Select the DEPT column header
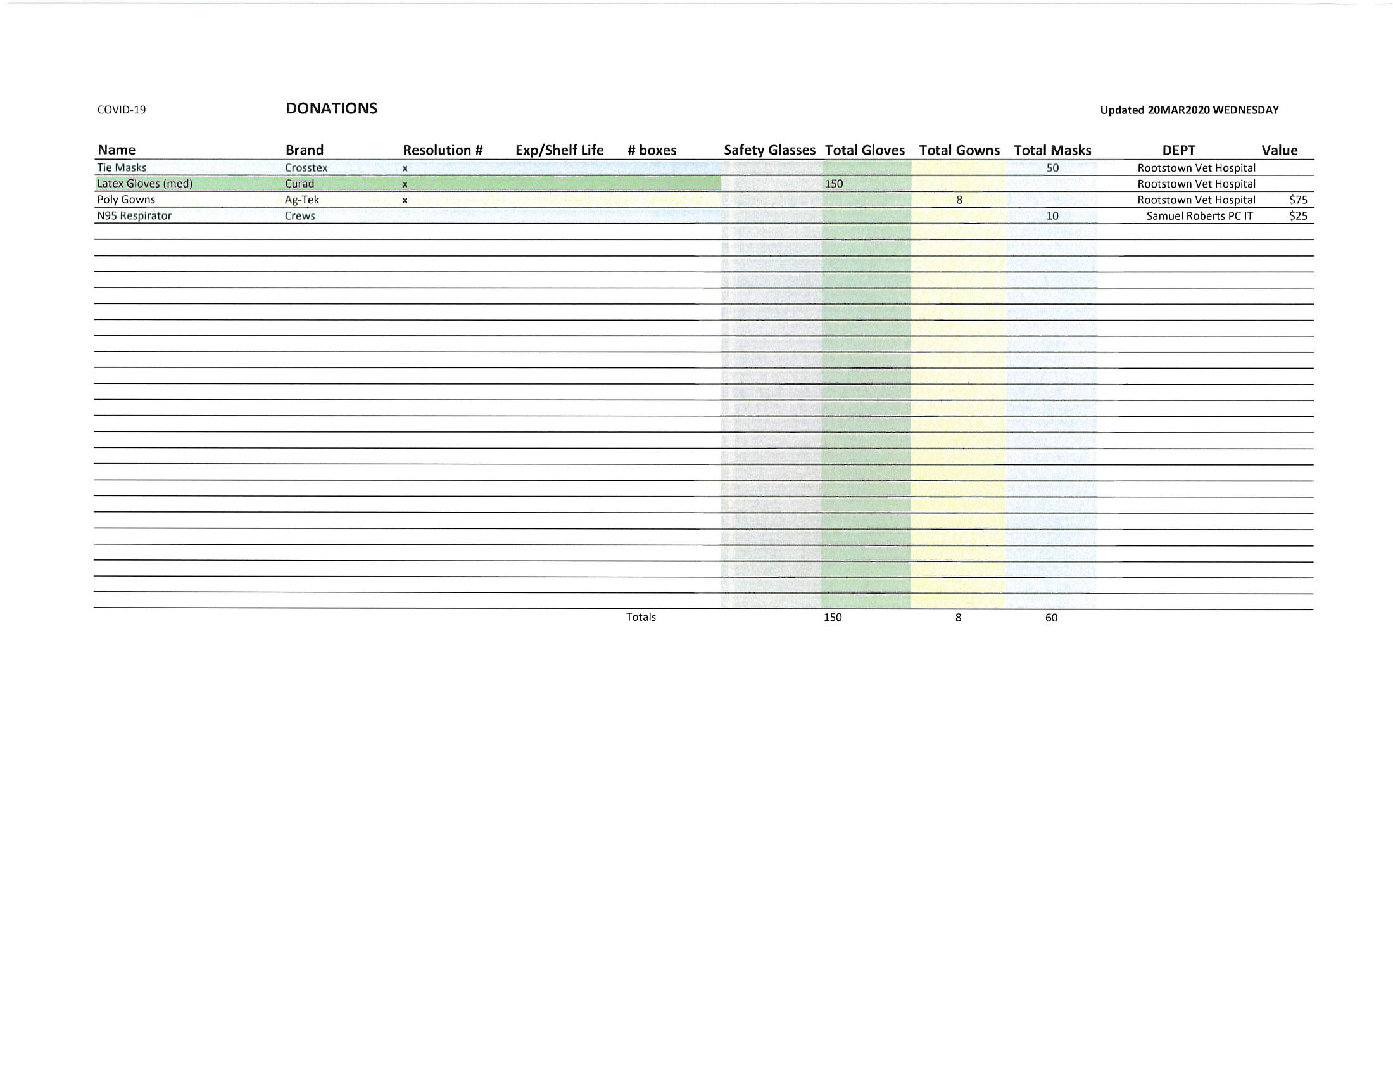Screen dimensions: 1393x1077 click(x=1179, y=150)
